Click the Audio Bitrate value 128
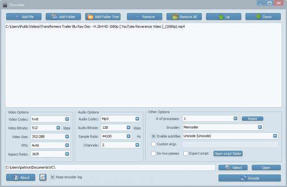This screenshot has height=187, width=287. pos(105,128)
